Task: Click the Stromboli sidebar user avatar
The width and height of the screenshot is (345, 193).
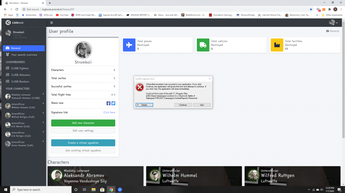Action: [x=8, y=33]
